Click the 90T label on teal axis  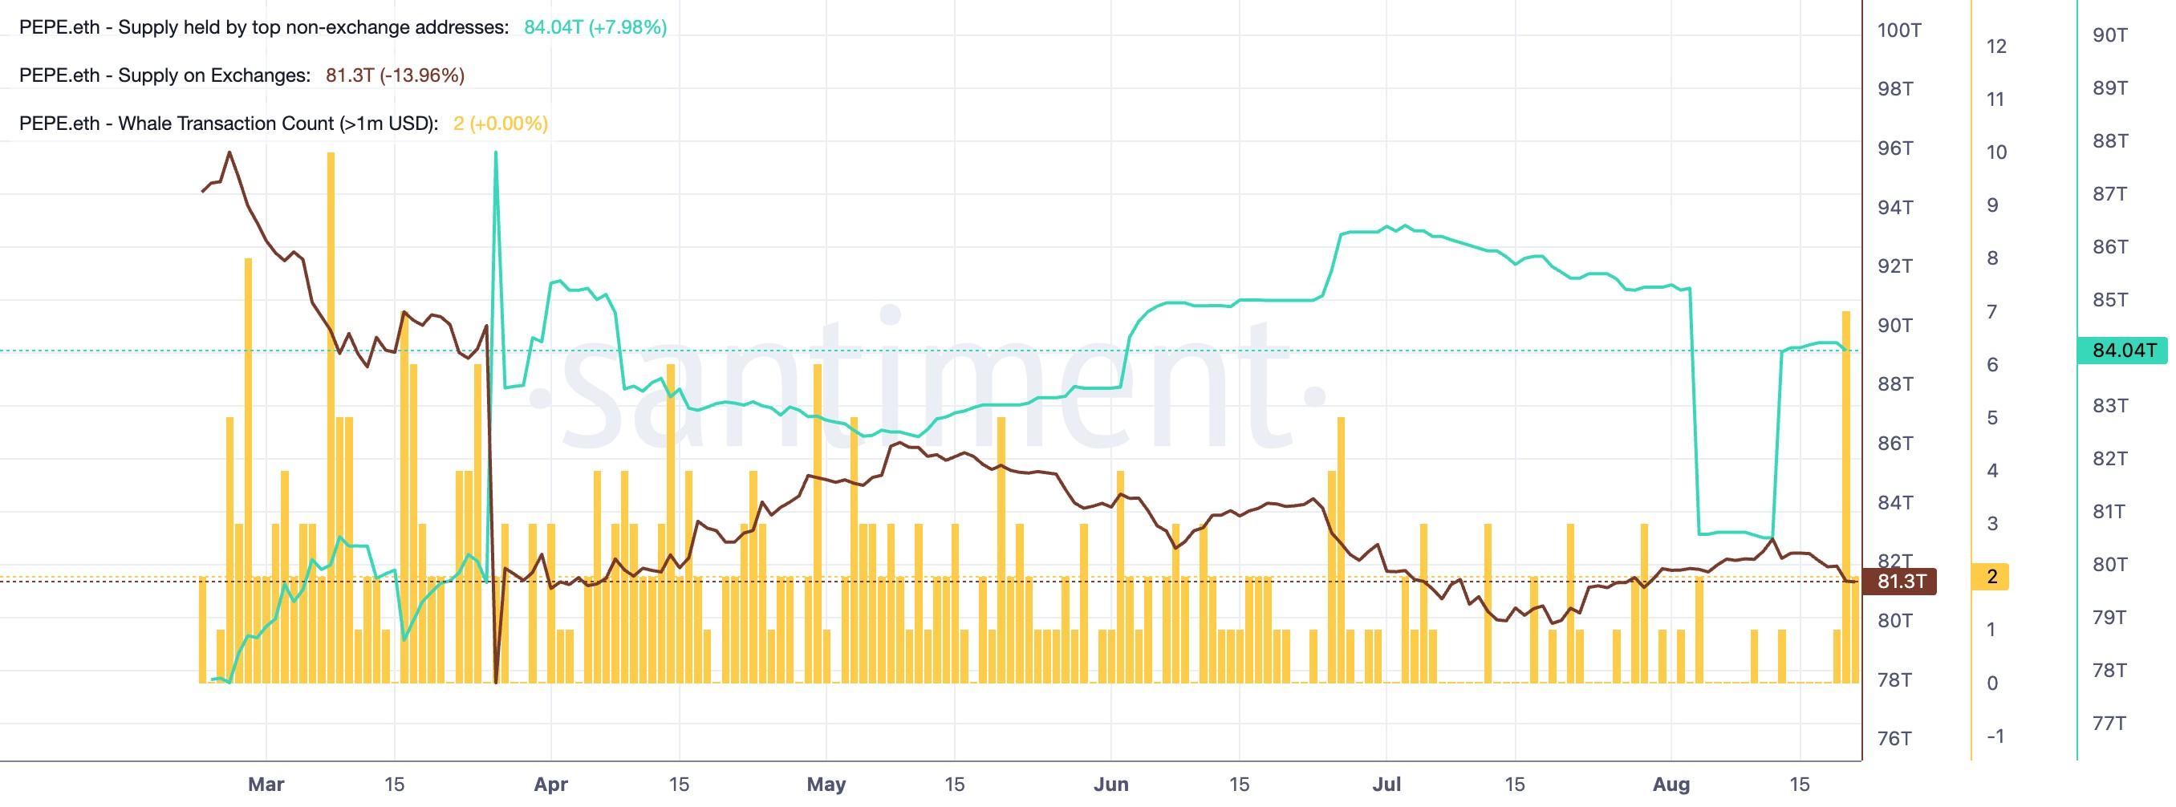(x=2109, y=34)
